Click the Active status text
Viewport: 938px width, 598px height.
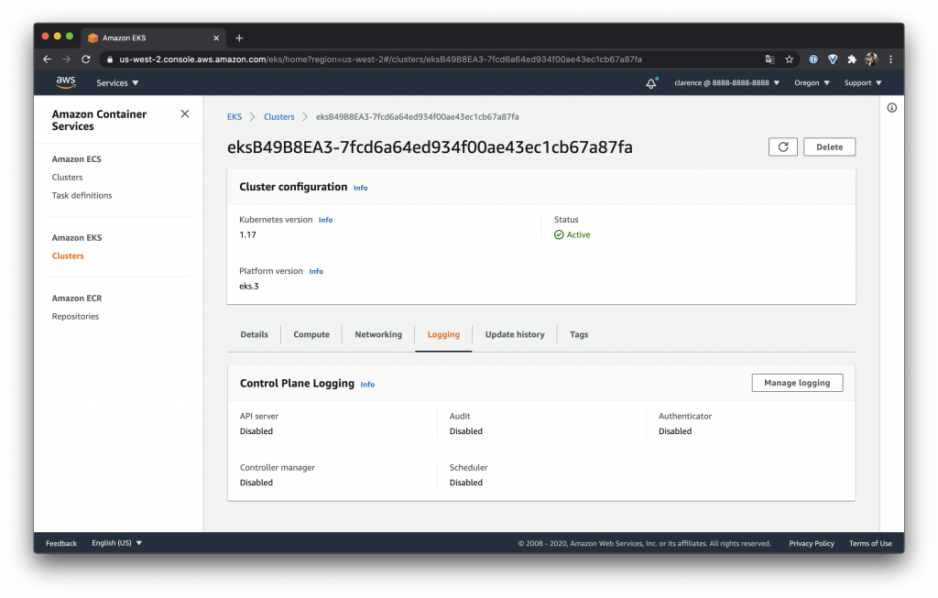point(578,235)
